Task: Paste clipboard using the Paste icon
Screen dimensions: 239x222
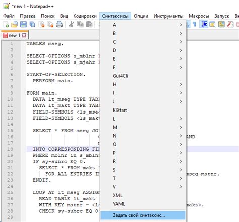Action: click(x=89, y=24)
